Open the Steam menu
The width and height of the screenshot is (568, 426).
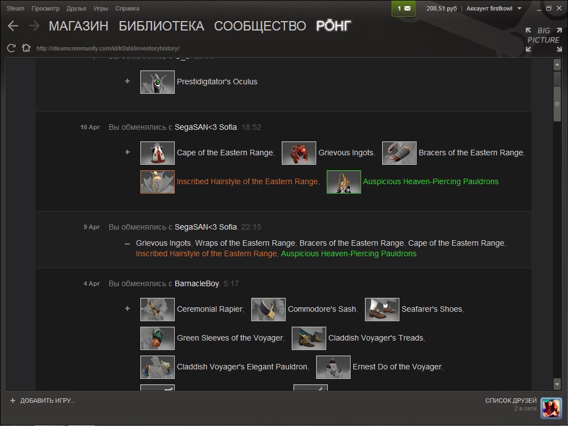pyautogui.click(x=15, y=8)
